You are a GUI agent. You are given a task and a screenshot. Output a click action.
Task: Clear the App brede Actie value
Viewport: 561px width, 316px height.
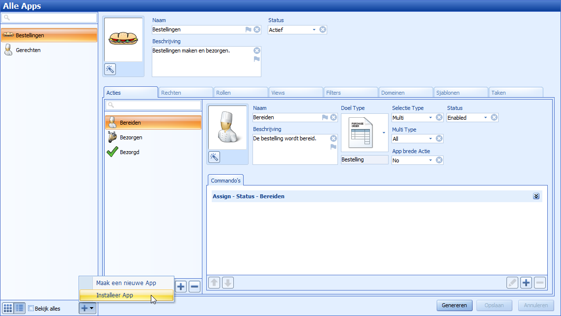point(439,160)
